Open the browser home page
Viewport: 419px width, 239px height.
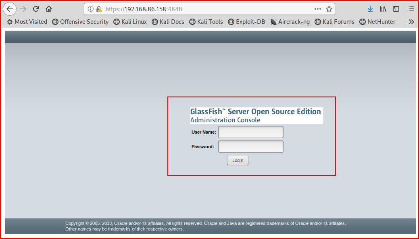click(49, 9)
